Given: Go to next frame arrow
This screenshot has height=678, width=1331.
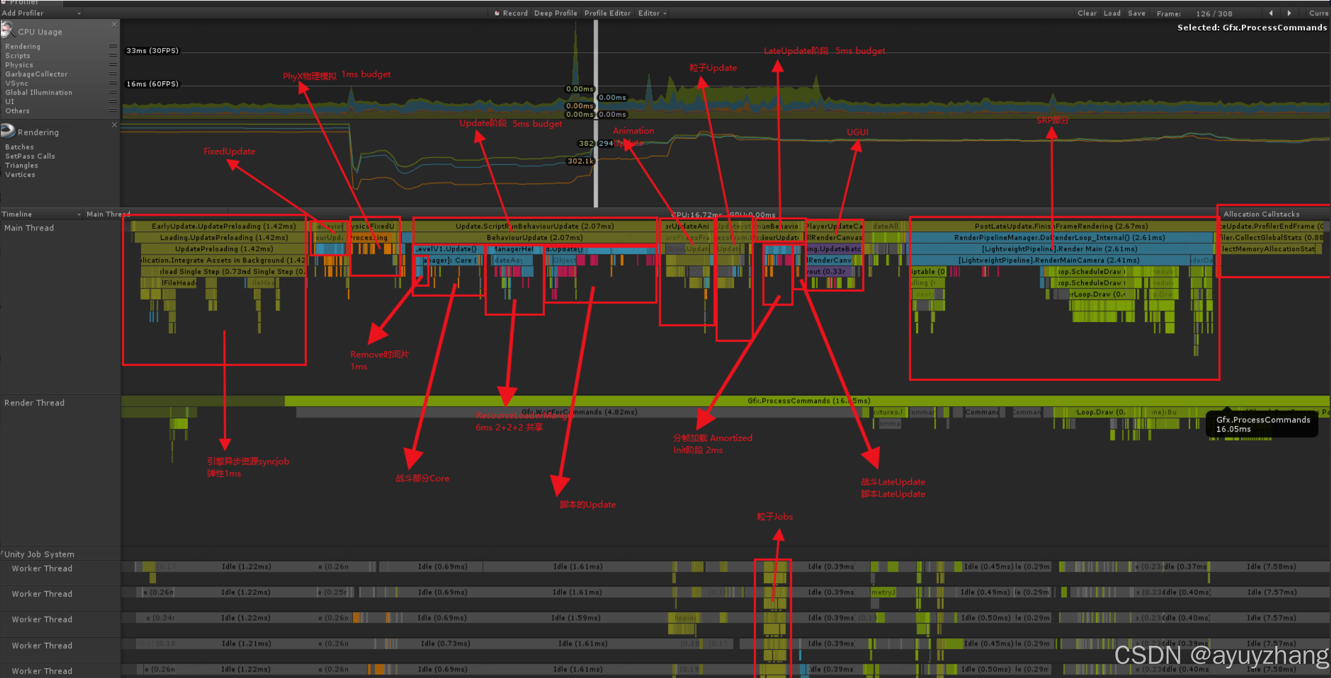Looking at the screenshot, I should pos(1289,13).
